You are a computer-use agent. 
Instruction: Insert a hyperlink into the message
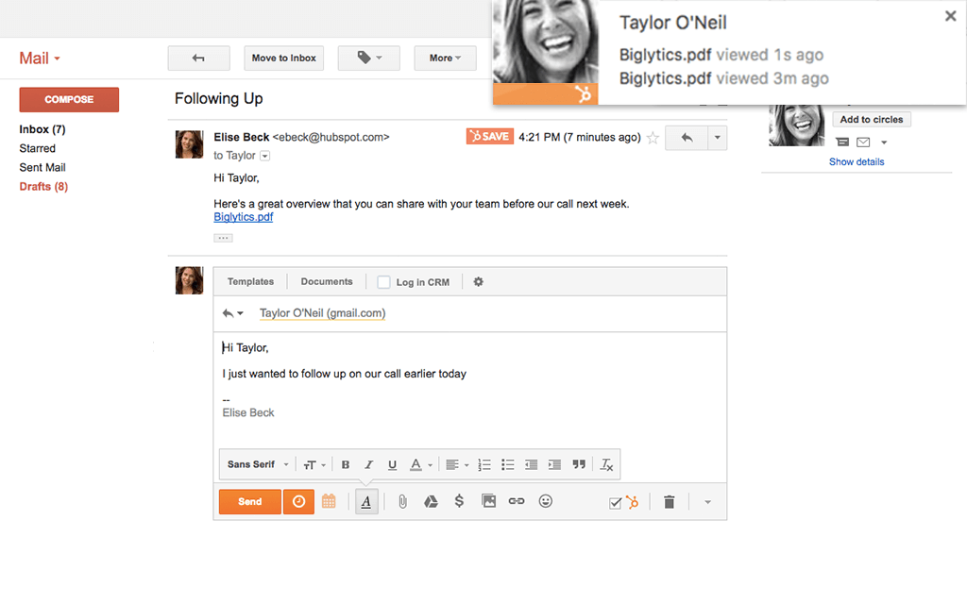517,501
